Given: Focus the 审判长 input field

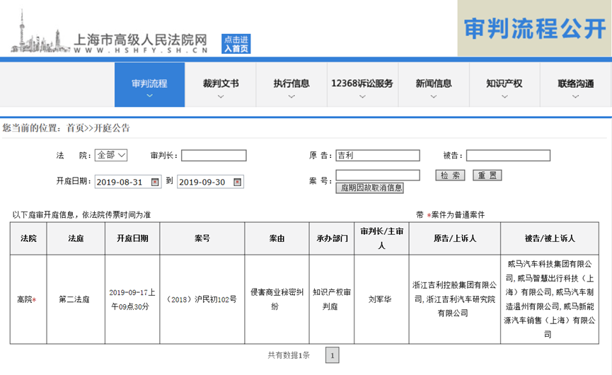Looking at the screenshot, I should [214, 156].
